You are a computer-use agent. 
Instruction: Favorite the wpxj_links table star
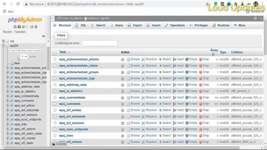coord(122,136)
